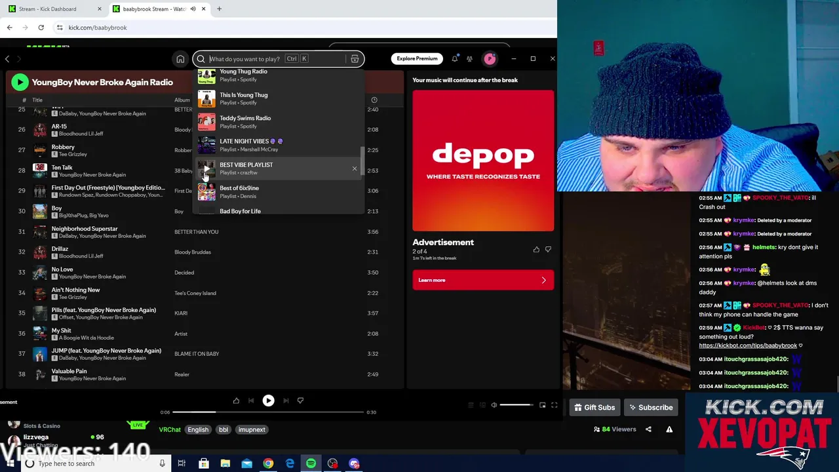Play BEST VIBE PLAYLIST from its cover
This screenshot has width=839, height=472.
pyautogui.click(x=206, y=168)
